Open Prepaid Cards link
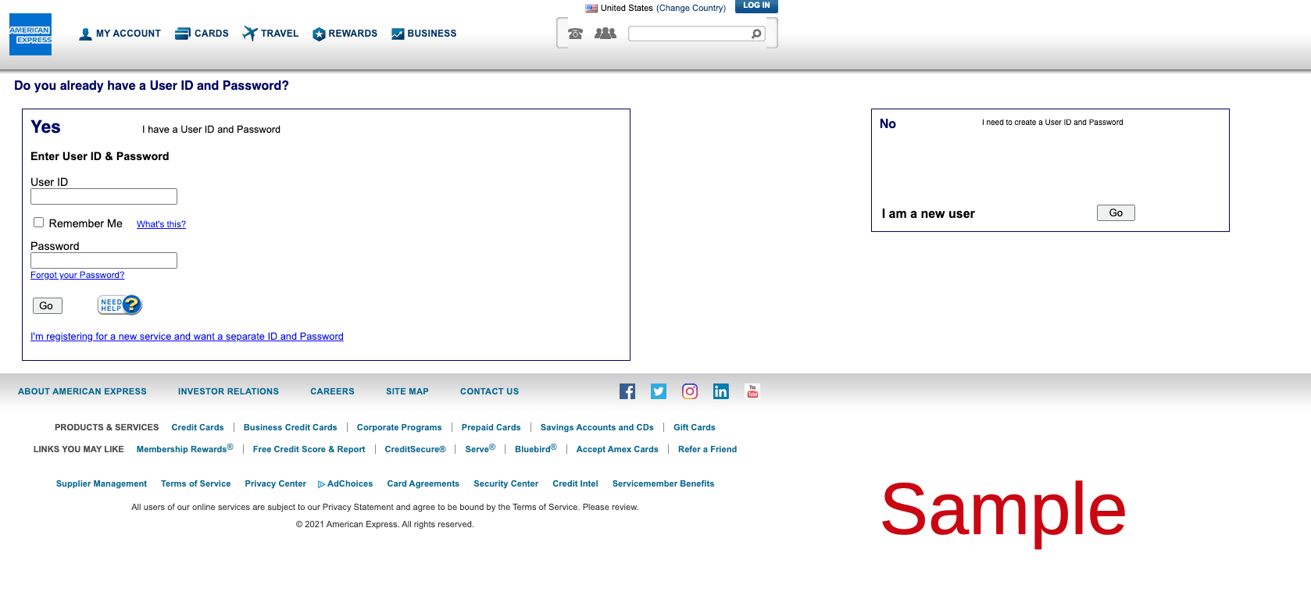 tap(491, 427)
